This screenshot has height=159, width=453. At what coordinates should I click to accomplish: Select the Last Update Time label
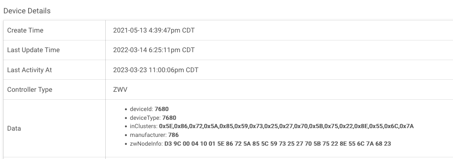coord(34,50)
